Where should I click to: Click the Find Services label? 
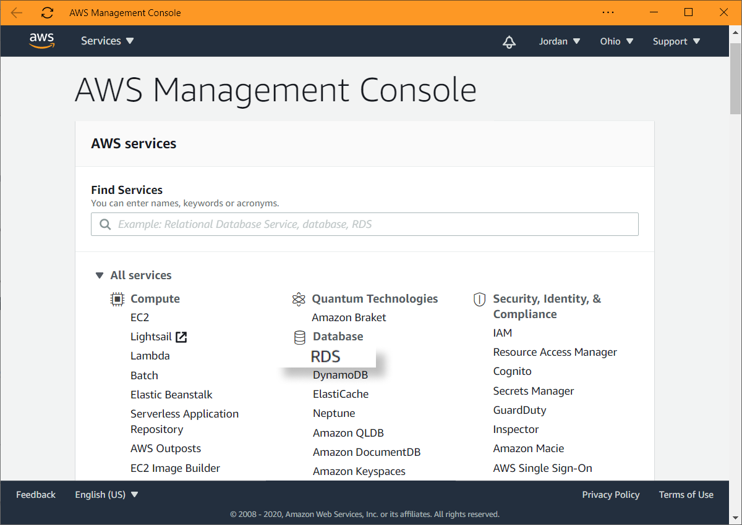(127, 190)
